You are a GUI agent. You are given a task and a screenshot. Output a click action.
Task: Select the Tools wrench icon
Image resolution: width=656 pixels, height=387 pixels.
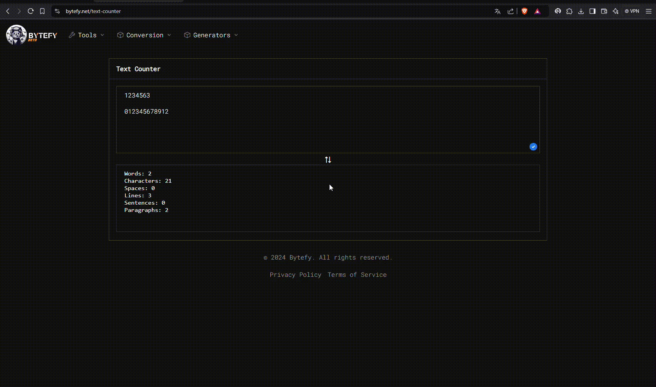point(72,35)
